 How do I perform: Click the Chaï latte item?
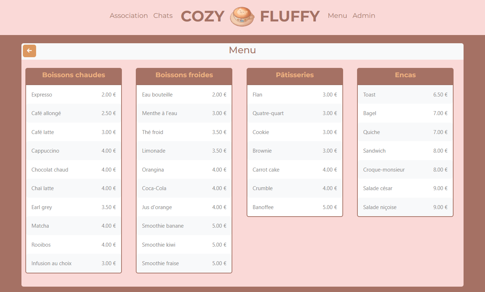point(74,188)
